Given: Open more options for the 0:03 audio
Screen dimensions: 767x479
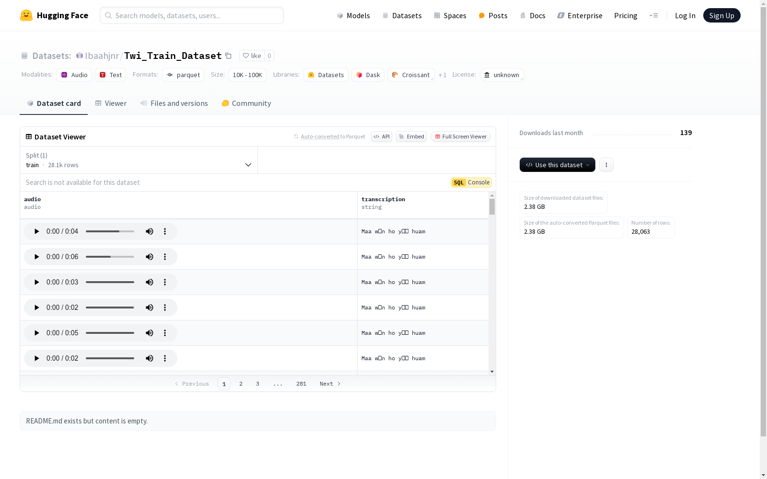Looking at the screenshot, I should click(x=165, y=282).
